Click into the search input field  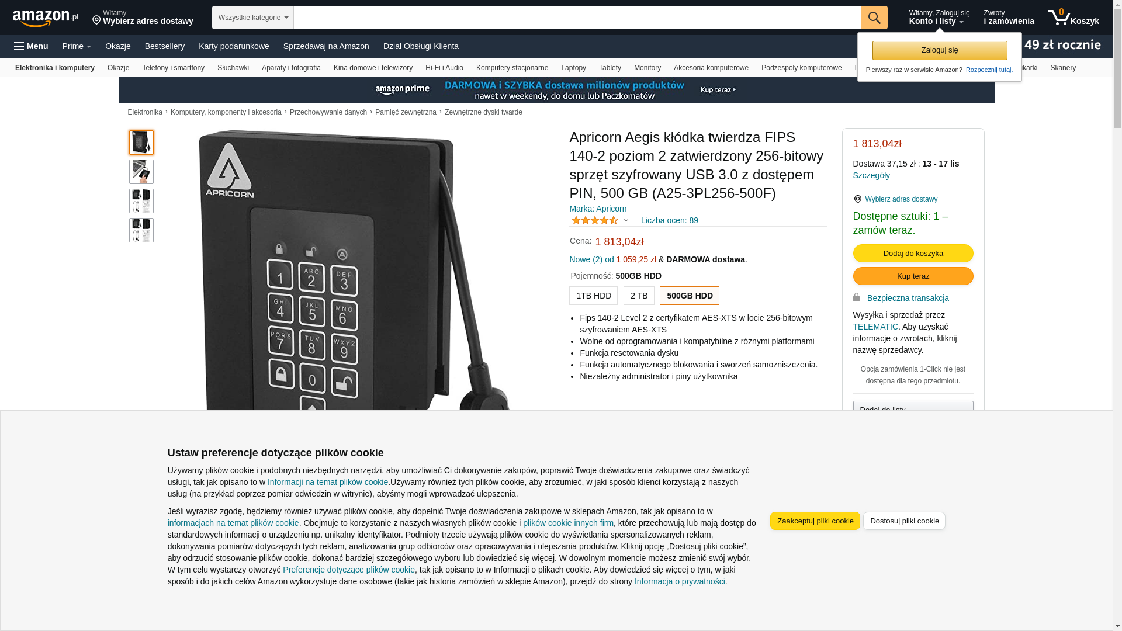coord(577,18)
